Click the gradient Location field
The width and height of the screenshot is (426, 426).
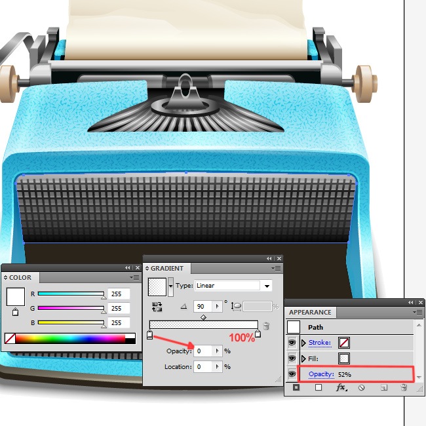203,367
